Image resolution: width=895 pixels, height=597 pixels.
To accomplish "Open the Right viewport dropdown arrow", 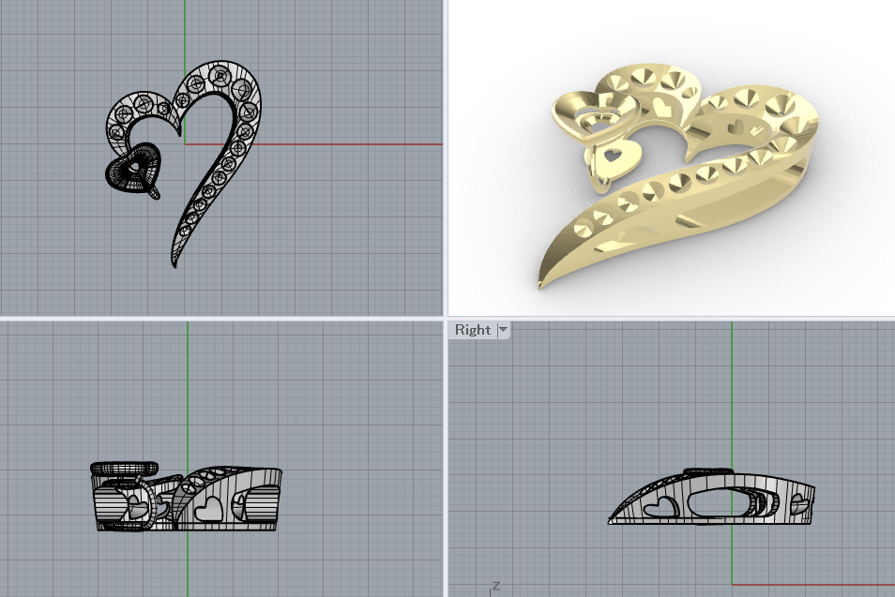I will (503, 330).
